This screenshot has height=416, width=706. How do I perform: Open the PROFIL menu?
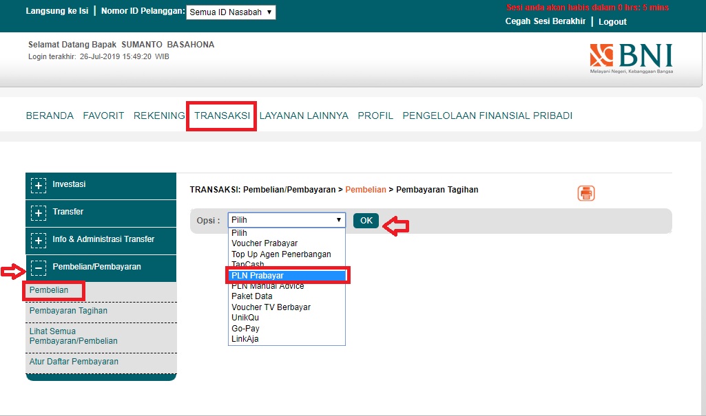[x=375, y=116]
